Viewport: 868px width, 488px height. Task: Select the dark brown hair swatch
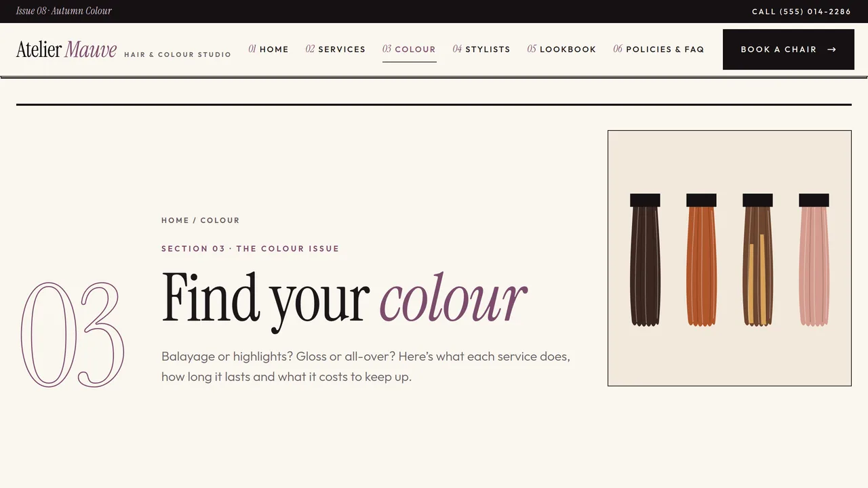pyautogui.click(x=645, y=260)
